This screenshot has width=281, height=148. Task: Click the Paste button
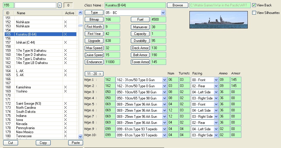tap(75, 143)
